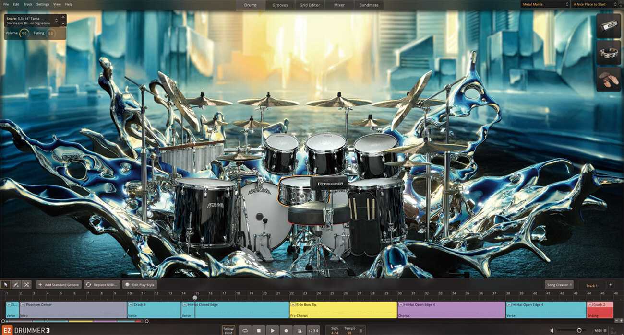Switch to the Grooves tab
Screen dimensions: 624x335
coord(280,5)
